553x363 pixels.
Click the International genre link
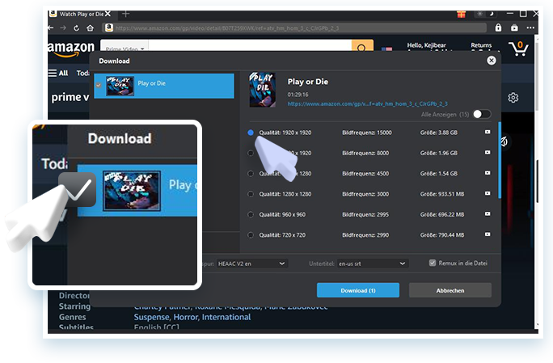point(226,317)
